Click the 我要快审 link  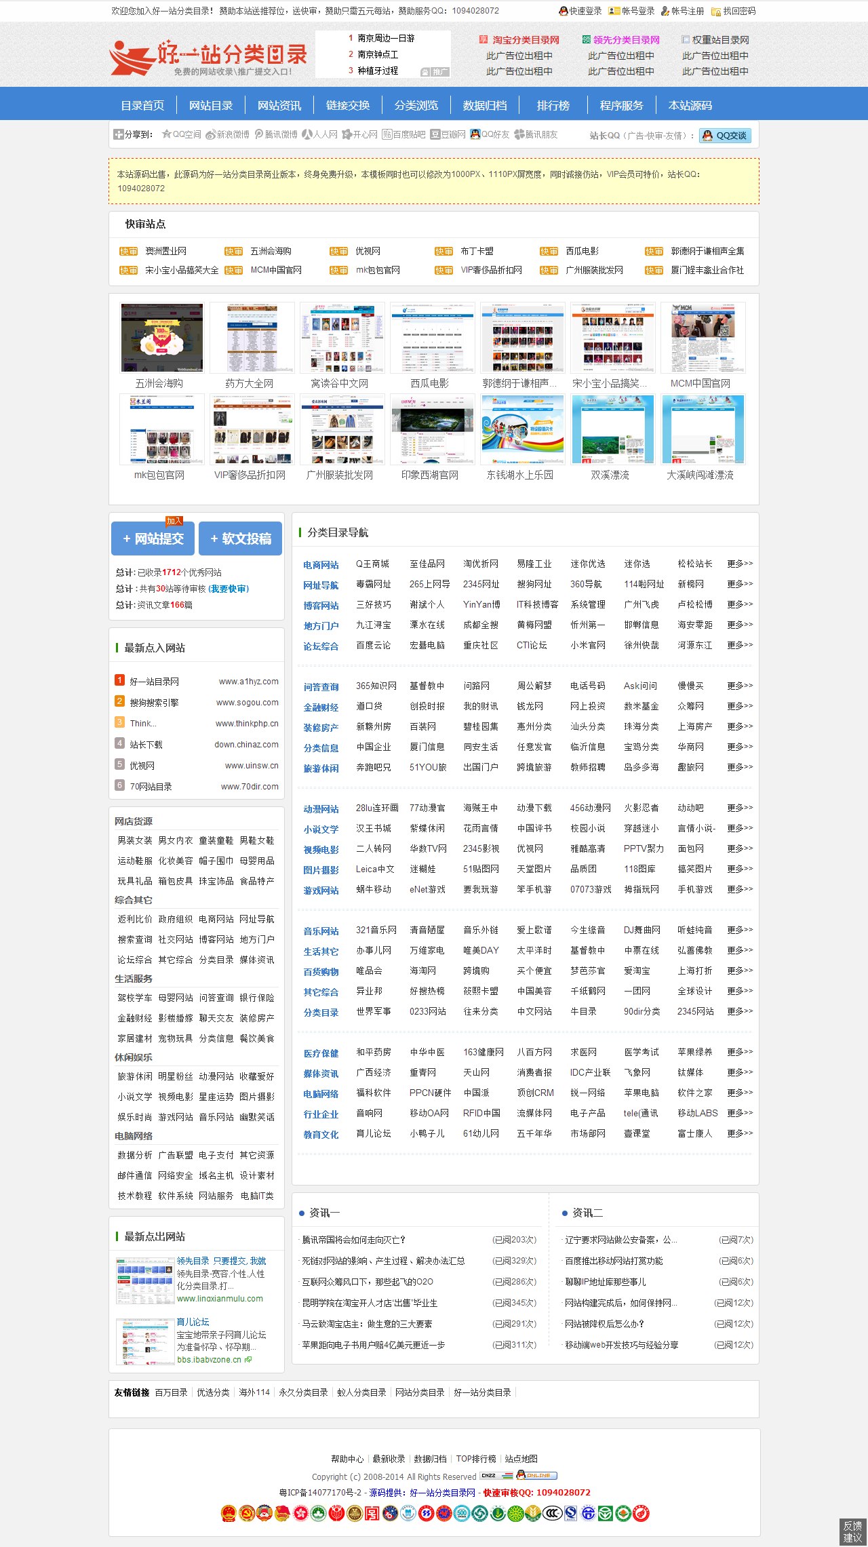pyautogui.click(x=229, y=589)
